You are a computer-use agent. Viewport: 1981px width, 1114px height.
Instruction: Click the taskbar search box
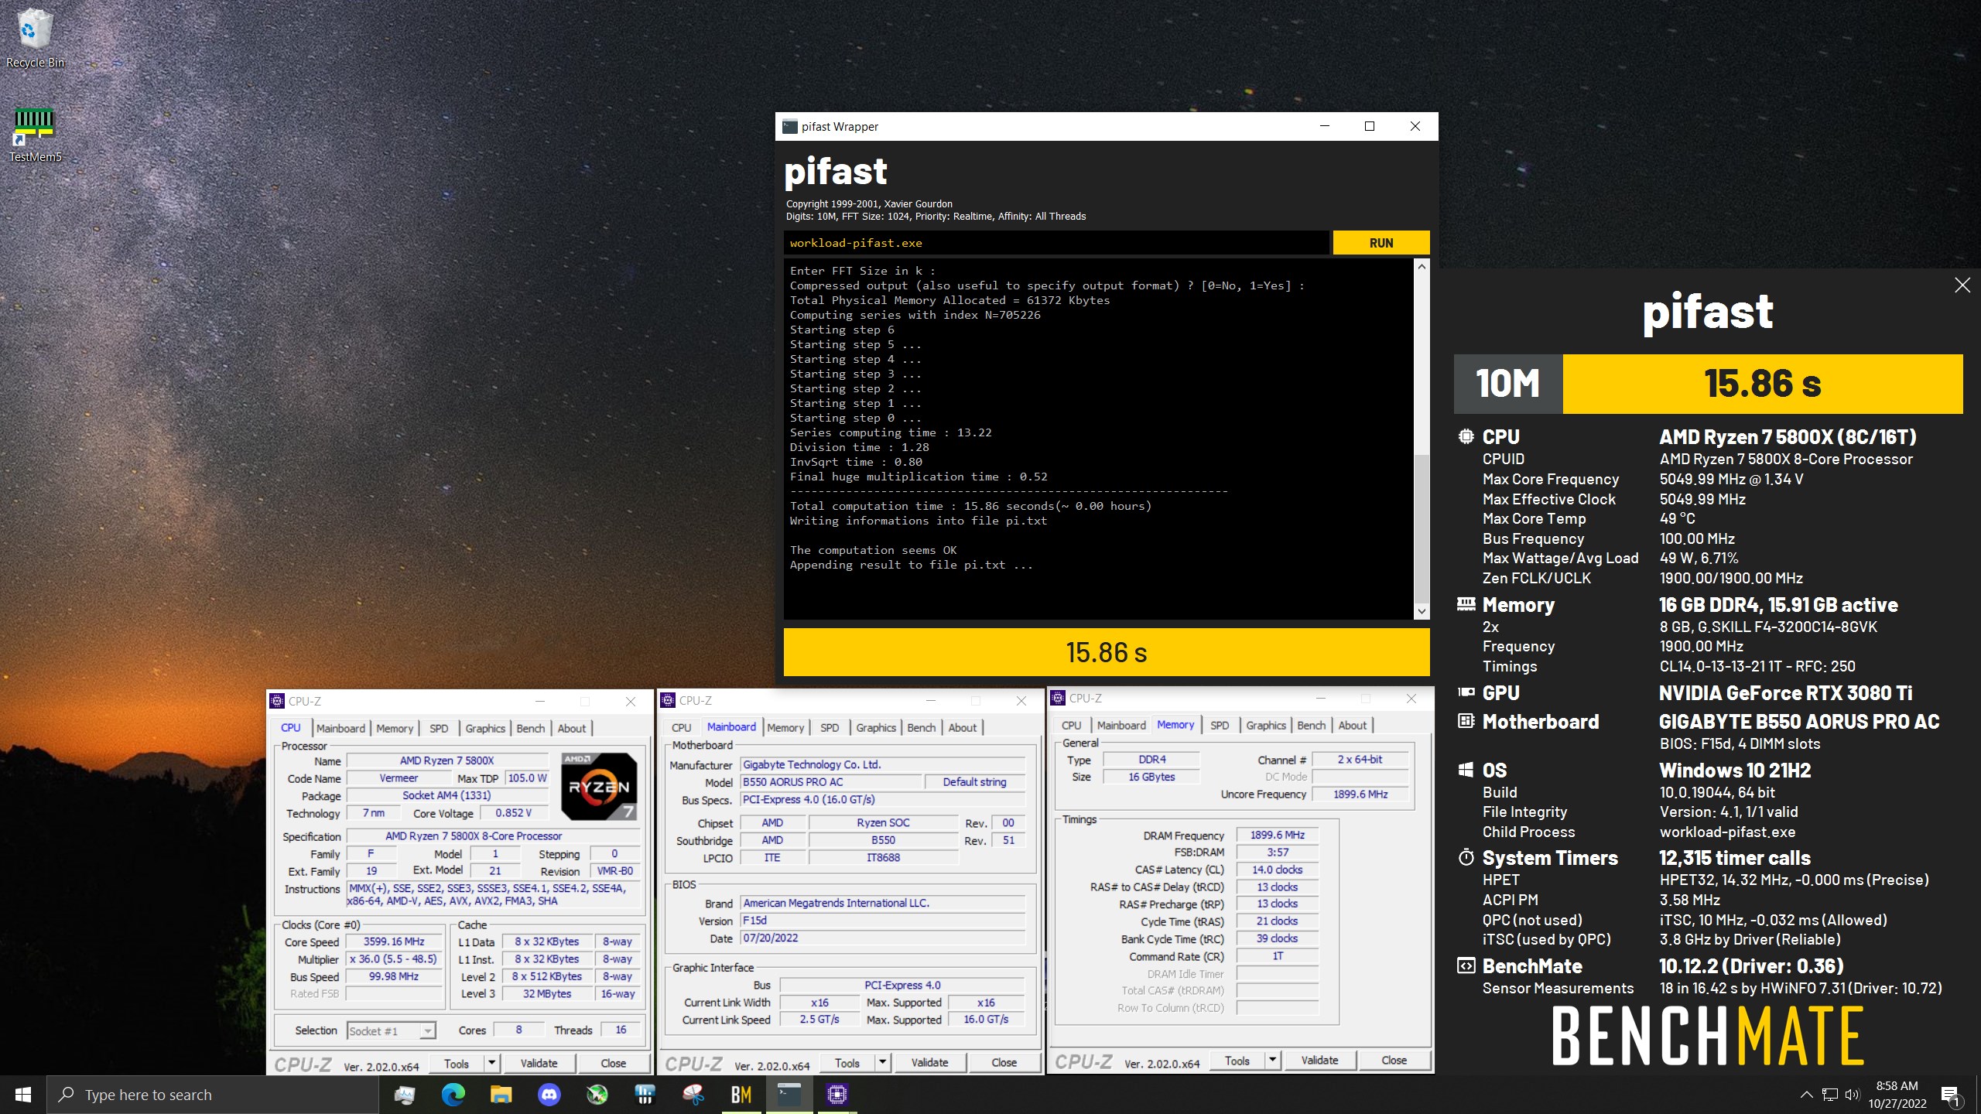tap(213, 1095)
